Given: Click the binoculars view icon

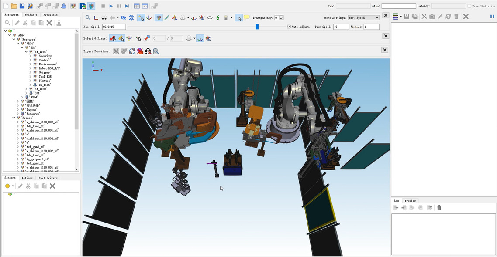Looking at the screenshot, I should pos(104,18).
